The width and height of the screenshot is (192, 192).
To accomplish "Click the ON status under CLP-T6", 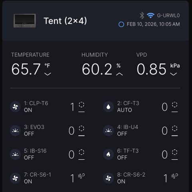I will 28,110.
